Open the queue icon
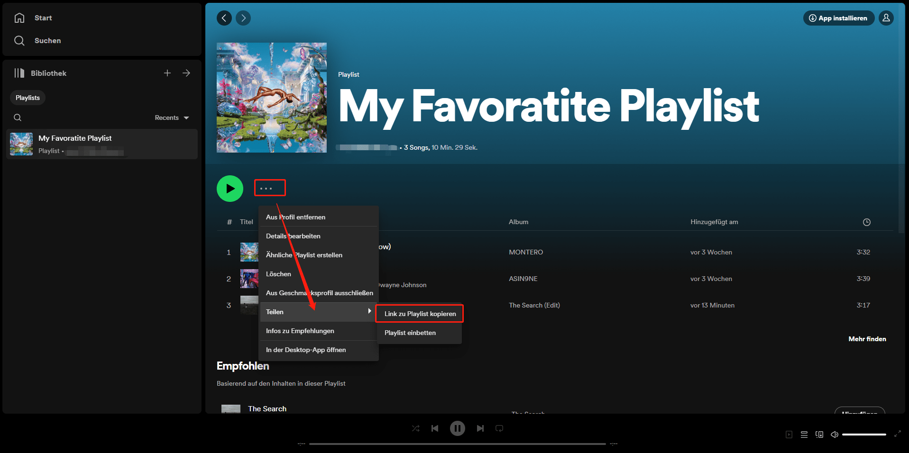This screenshot has height=453, width=909. click(804, 435)
